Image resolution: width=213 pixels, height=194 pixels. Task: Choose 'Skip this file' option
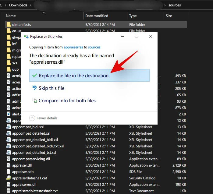(x=51, y=88)
